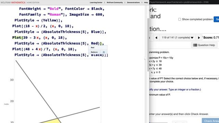This screenshot has height=123, width=219.
Task: Click the constraint '+ 7y ≤ 48'
Action: pos(155,69)
